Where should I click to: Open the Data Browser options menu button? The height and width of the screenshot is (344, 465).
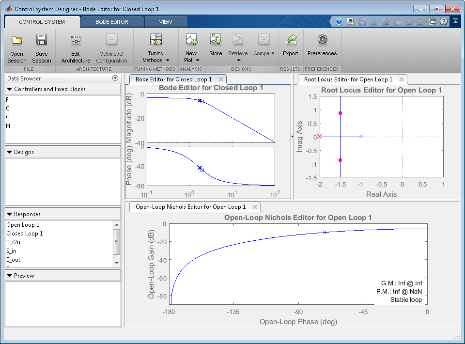point(115,78)
